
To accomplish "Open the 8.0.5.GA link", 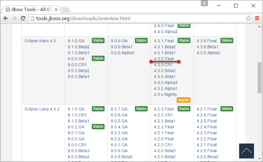I will pyautogui.click(x=119, y=121).
